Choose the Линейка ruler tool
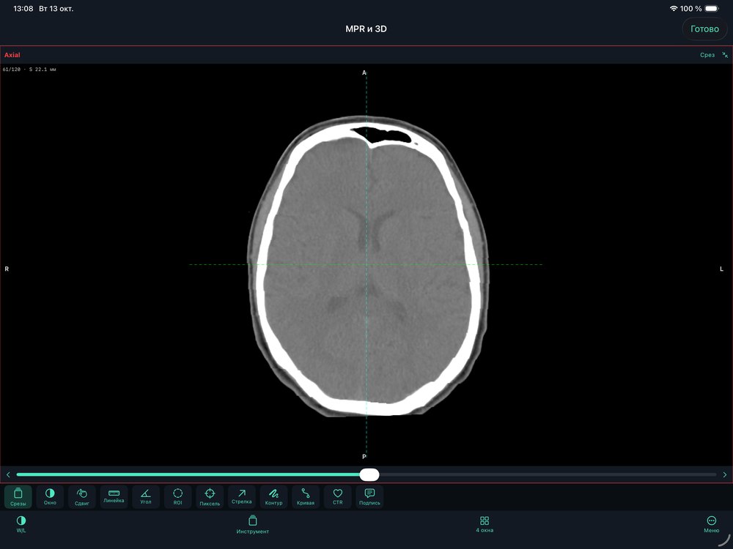This screenshot has width=733, height=549. click(114, 497)
